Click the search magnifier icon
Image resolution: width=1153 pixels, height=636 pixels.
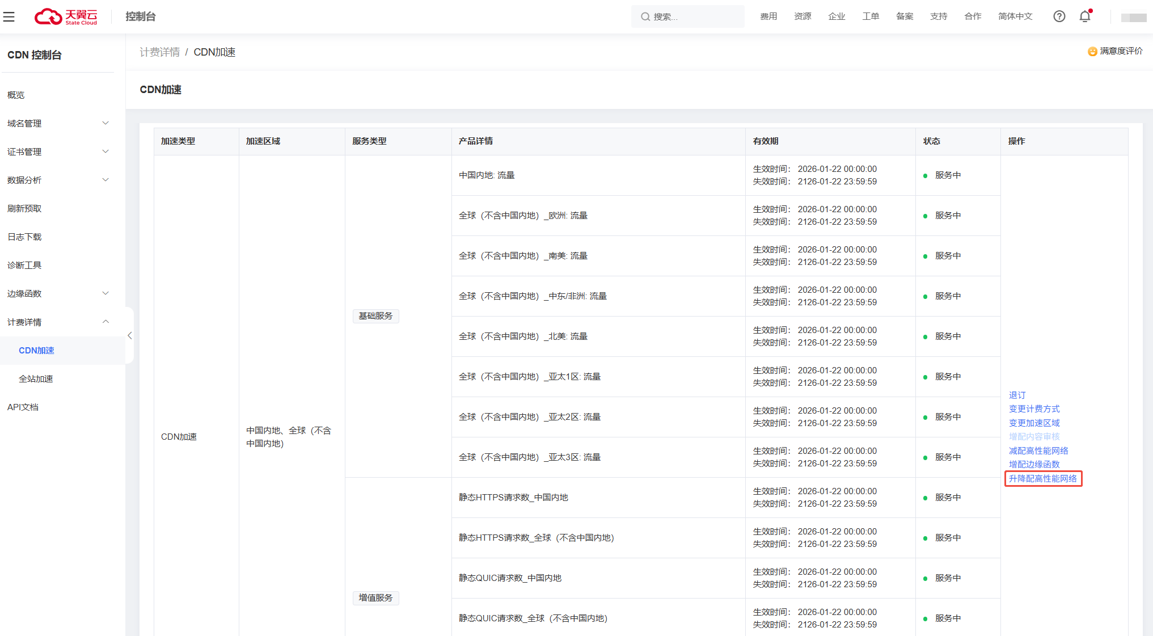tap(645, 17)
